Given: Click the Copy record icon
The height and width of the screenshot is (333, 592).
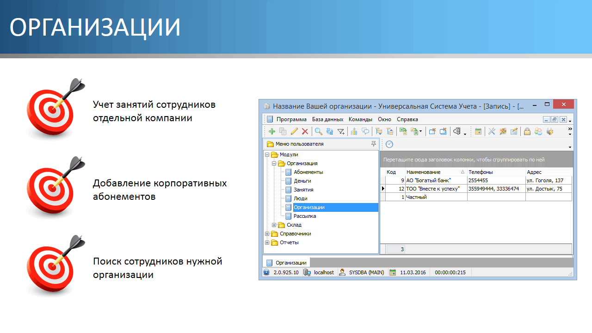Looking at the screenshot, I should pyautogui.click(x=283, y=131).
